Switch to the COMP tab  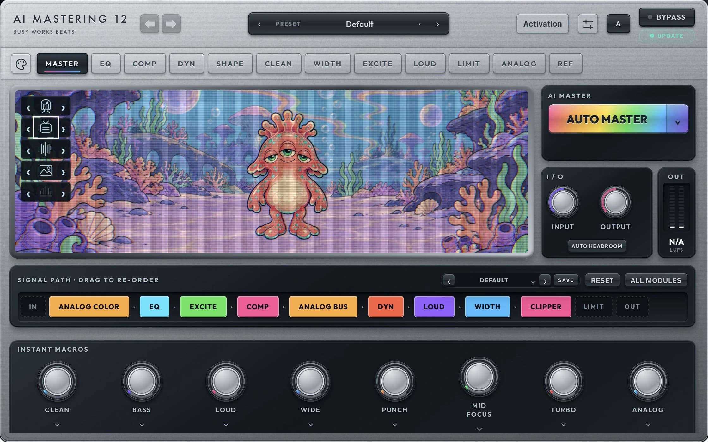pos(144,64)
